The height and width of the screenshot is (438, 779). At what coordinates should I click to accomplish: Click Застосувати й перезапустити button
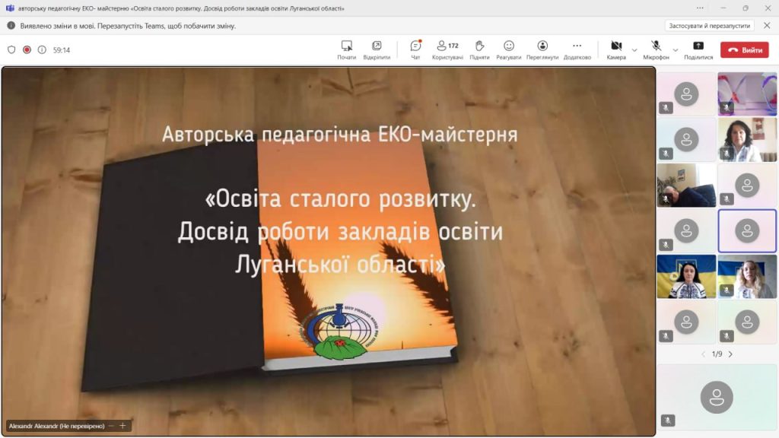(x=709, y=25)
